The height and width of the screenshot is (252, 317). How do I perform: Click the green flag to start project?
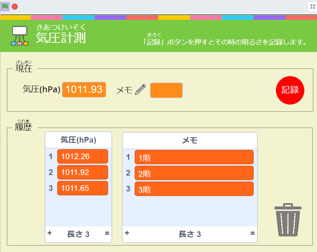pos(5,6)
